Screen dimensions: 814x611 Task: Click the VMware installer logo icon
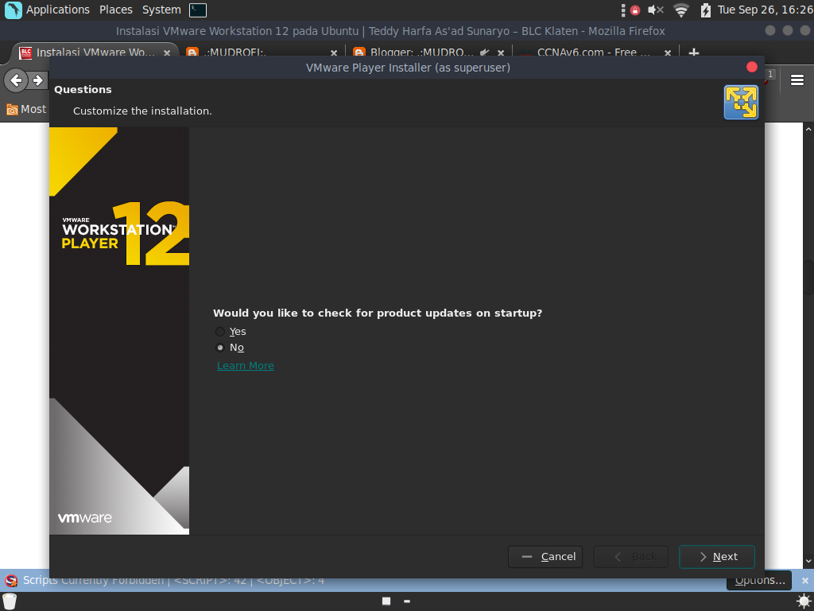(x=741, y=103)
